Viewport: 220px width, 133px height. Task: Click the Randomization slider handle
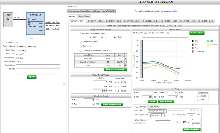click(x=156, y=121)
